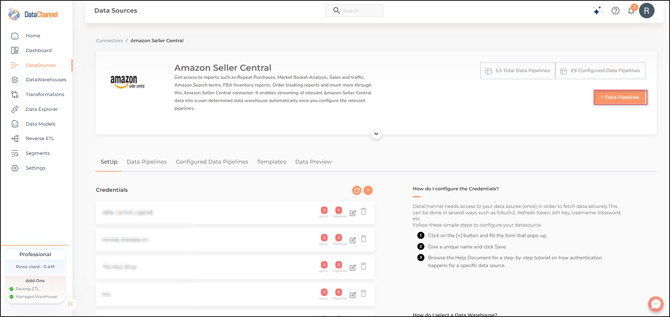Switch to the Templates tab
Screen dimensions: 670x317
(x=271, y=162)
